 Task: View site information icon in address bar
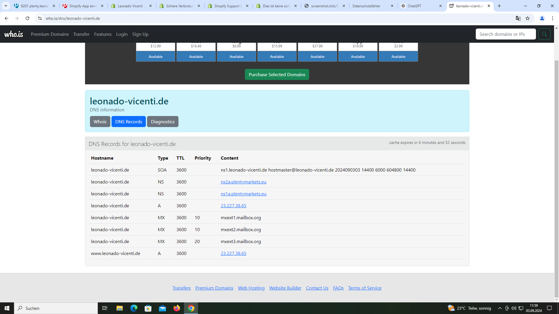point(40,18)
